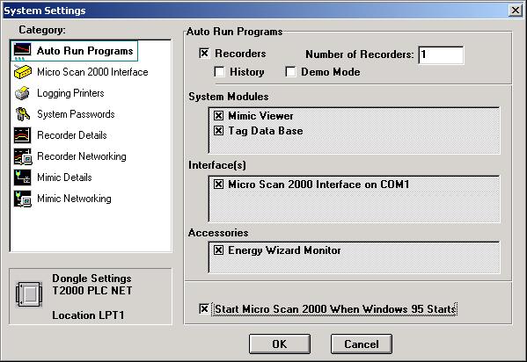Screen dimensions: 527x362
Task: Click the Micro Scan 2000 Interface yellow icon
Action: 23,72
